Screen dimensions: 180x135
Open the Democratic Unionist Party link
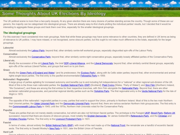point(76,104)
